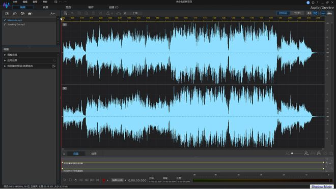Screen dimensions: 336x189
Task: Click the Shadow Mode button
Action: 322,186
